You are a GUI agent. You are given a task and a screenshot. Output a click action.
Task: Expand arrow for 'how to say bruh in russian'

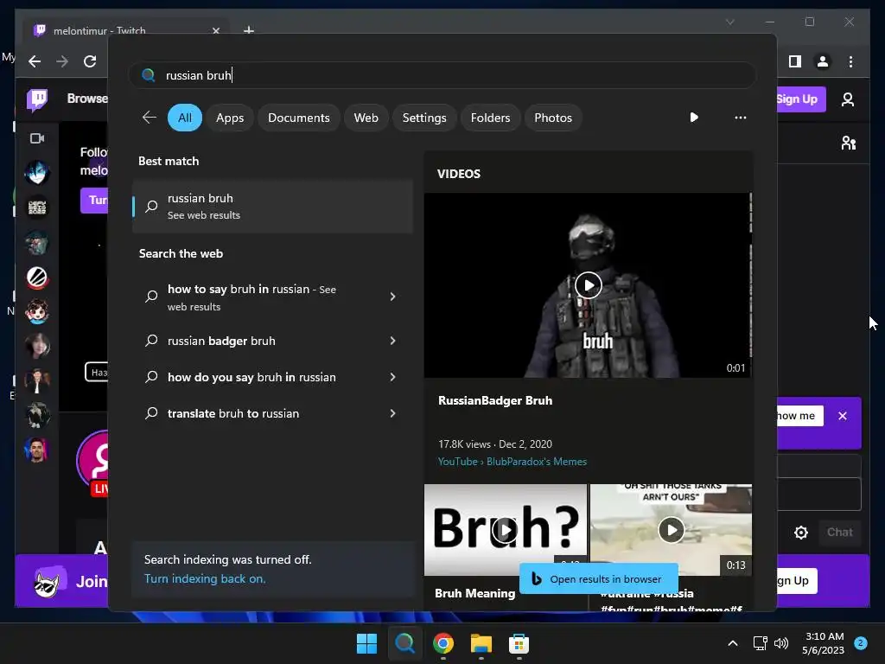coord(393,297)
